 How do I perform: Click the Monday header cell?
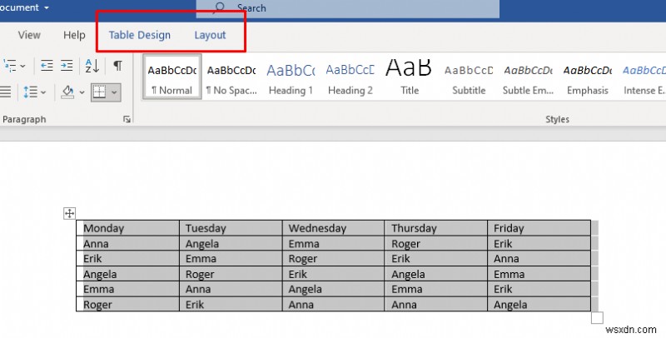tap(128, 228)
